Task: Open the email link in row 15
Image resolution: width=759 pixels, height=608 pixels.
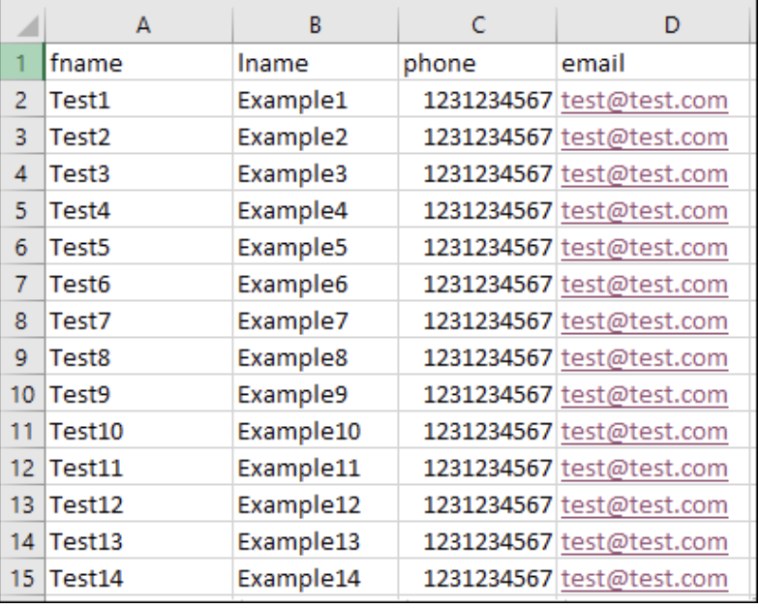Action: pyautogui.click(x=645, y=579)
